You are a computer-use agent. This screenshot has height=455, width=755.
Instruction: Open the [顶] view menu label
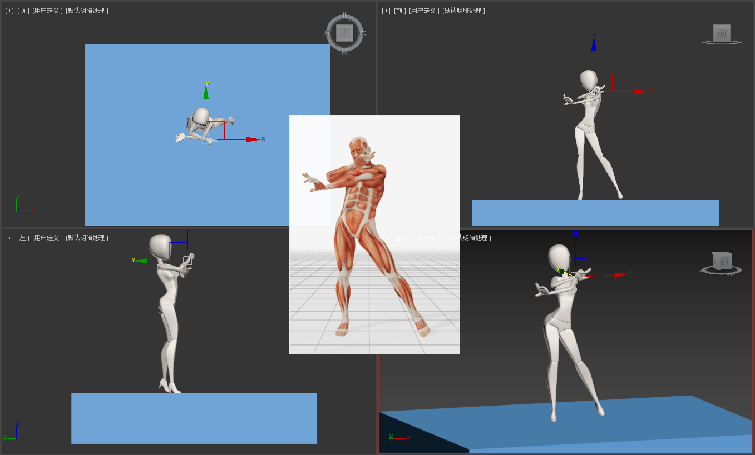click(x=23, y=11)
